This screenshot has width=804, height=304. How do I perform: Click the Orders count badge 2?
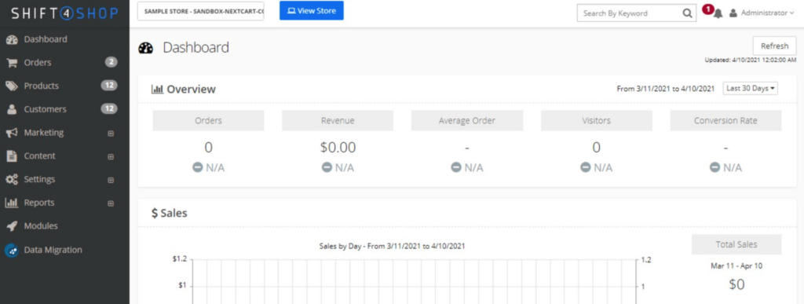tap(111, 63)
